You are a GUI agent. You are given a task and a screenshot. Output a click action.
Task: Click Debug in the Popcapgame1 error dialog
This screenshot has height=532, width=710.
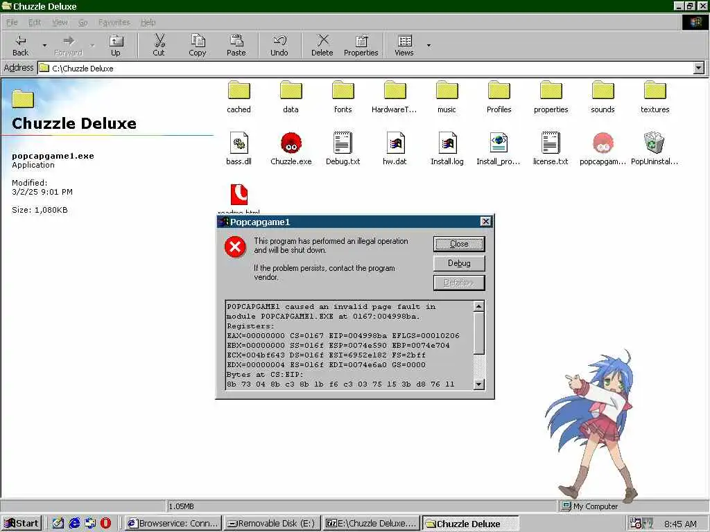pyautogui.click(x=459, y=263)
